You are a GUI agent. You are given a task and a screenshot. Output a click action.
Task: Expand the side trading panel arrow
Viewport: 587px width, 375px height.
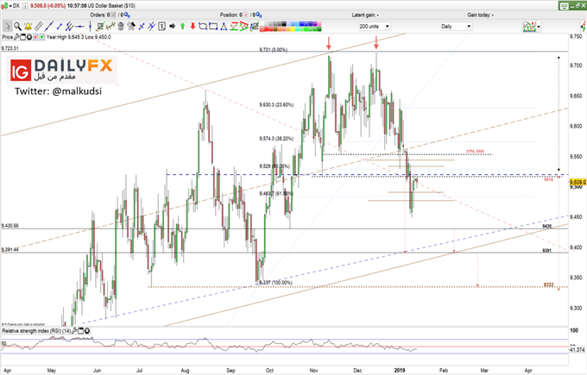(x=584, y=26)
